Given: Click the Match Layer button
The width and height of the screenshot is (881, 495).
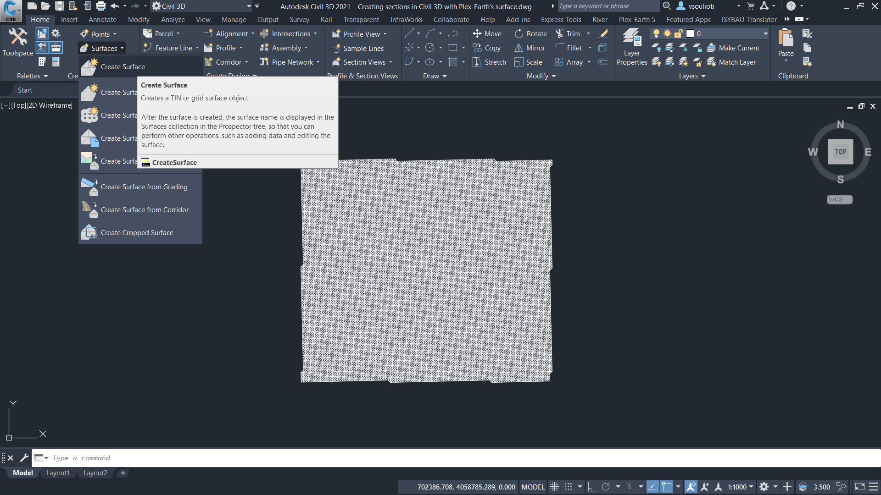Looking at the screenshot, I should [x=731, y=62].
